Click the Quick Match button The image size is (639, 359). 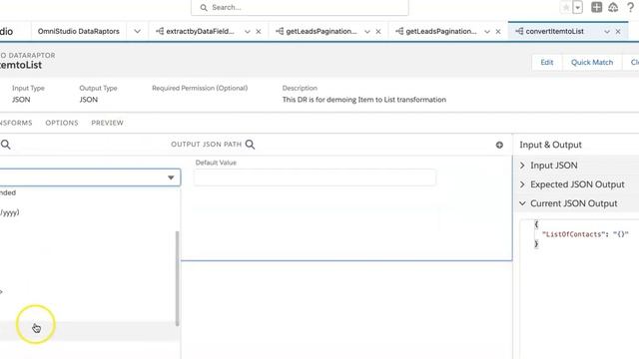coord(592,62)
